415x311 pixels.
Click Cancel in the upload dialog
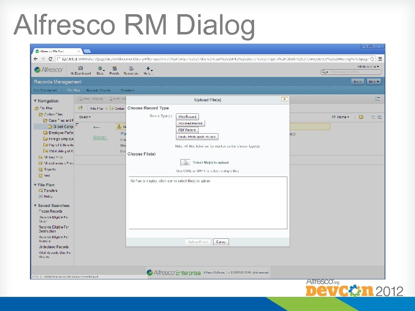(221, 242)
